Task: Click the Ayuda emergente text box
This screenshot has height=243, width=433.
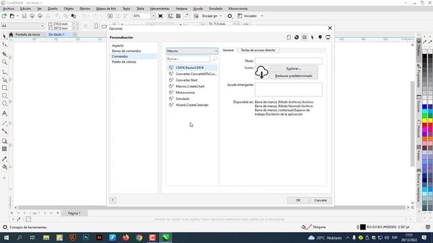Action: pos(288,89)
